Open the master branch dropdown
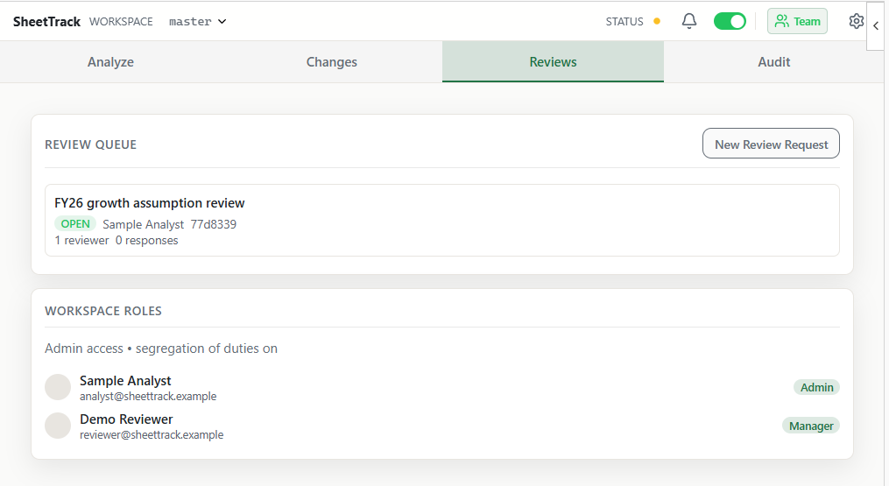 click(x=198, y=22)
